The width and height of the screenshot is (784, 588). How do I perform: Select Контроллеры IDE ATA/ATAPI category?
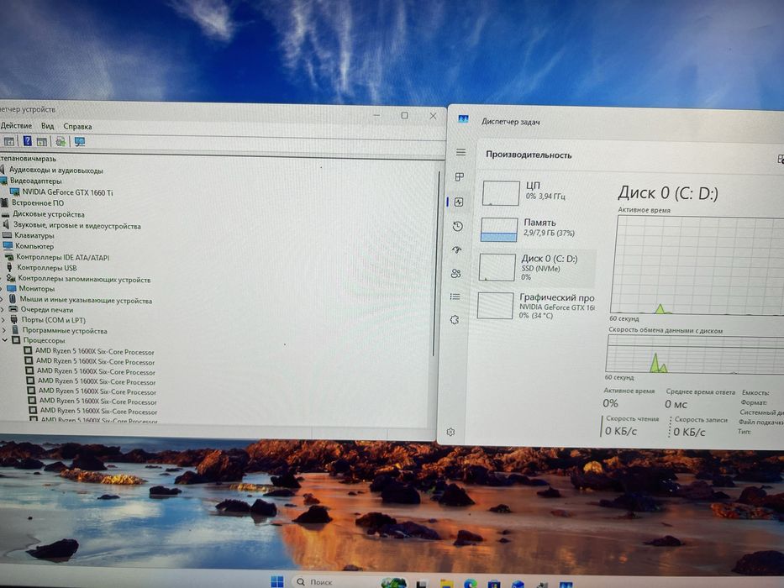pyautogui.click(x=62, y=257)
